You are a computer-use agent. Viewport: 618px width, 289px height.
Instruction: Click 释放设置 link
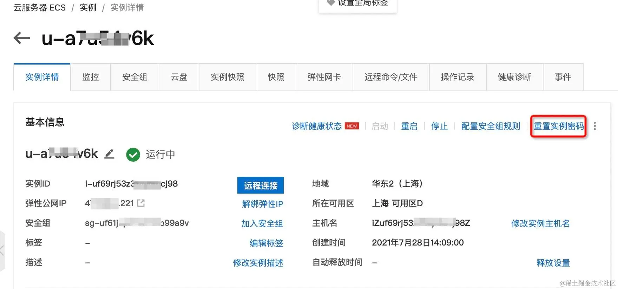(553, 263)
